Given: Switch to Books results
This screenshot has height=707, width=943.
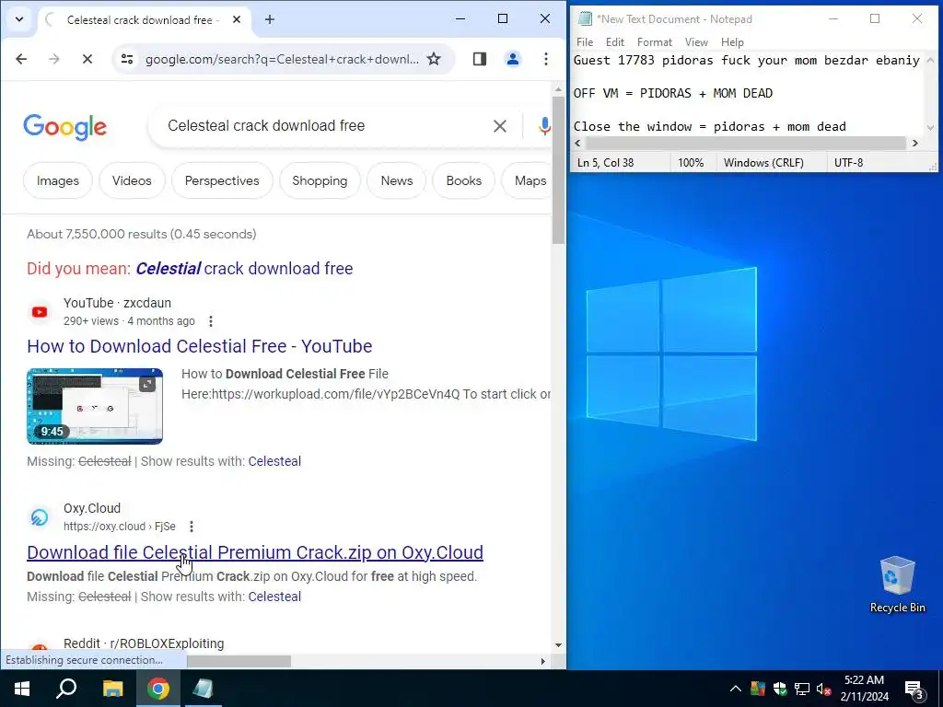Looking at the screenshot, I should [x=464, y=180].
